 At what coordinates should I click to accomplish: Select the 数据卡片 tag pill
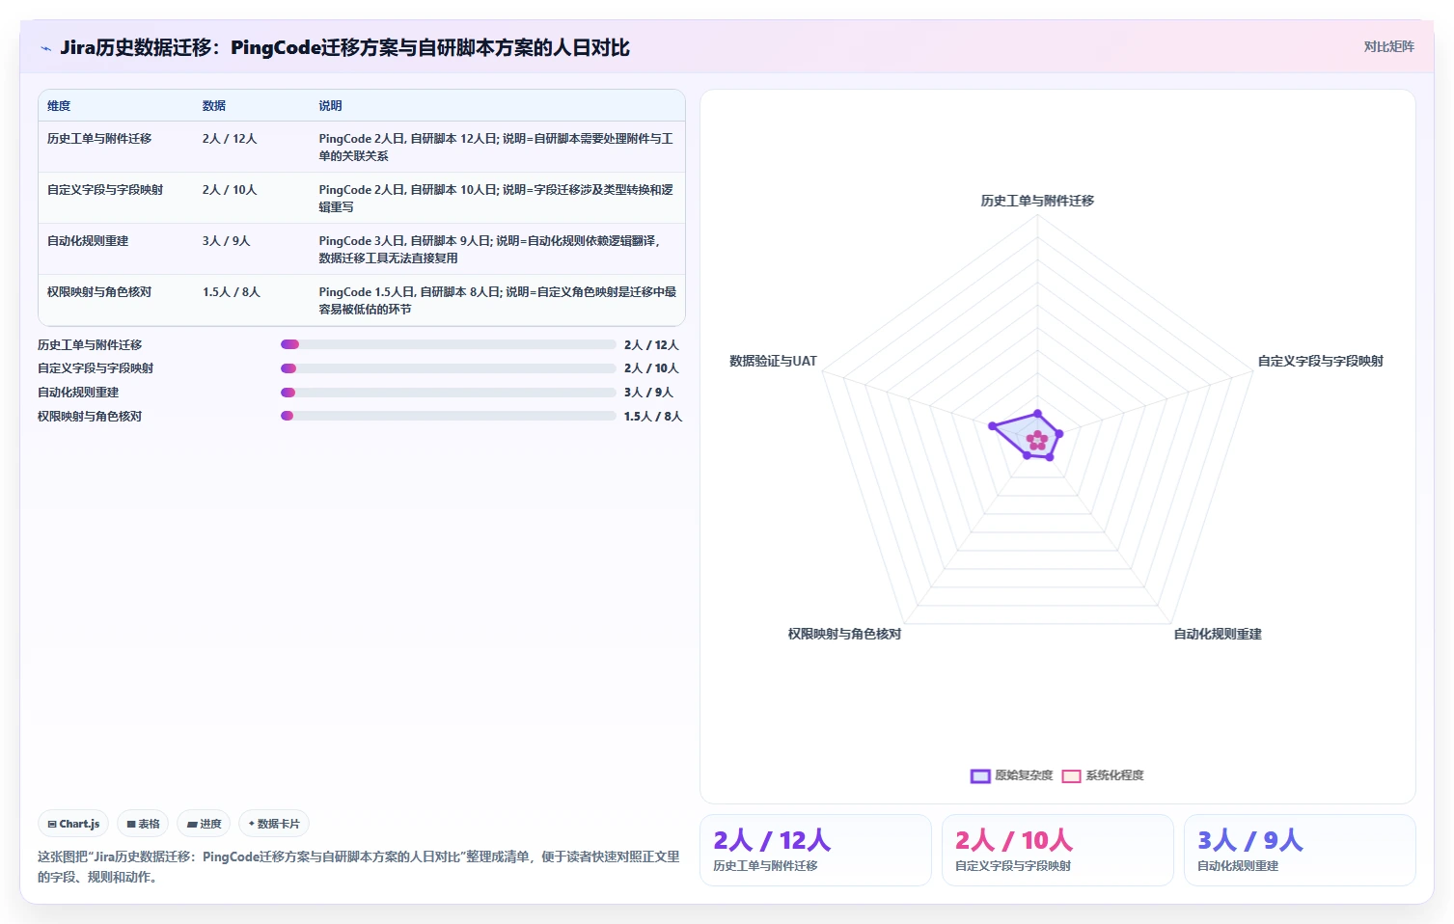tap(274, 824)
